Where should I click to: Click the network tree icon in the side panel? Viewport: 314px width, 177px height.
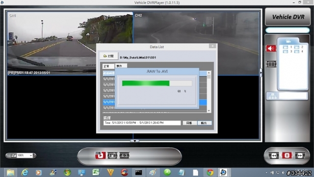(273, 96)
